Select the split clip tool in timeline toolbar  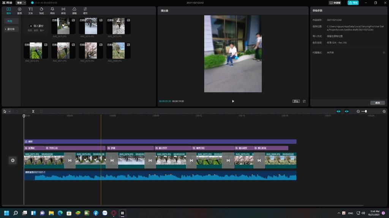click(33, 111)
